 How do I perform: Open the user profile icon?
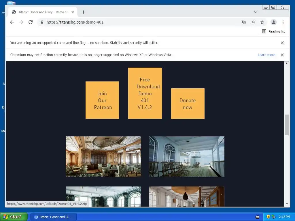click(274, 22)
